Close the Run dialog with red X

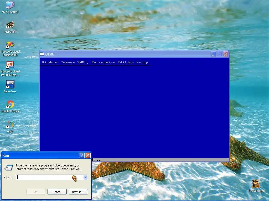click(x=88, y=155)
